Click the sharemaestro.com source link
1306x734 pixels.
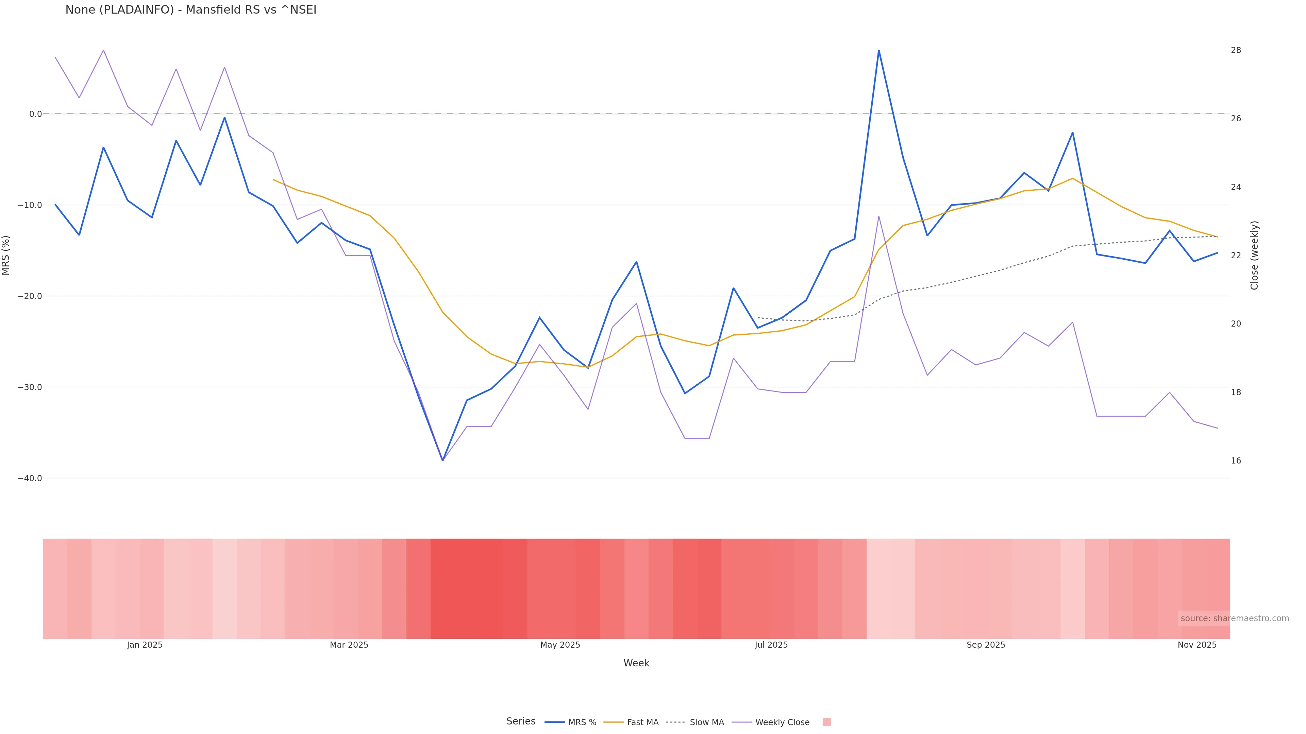(1234, 618)
